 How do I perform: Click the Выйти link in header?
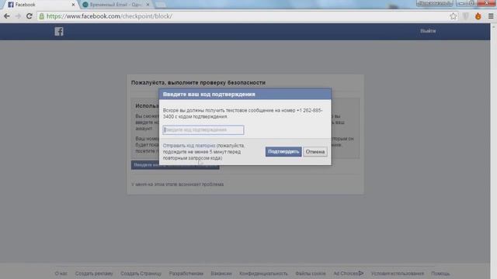coord(428,31)
